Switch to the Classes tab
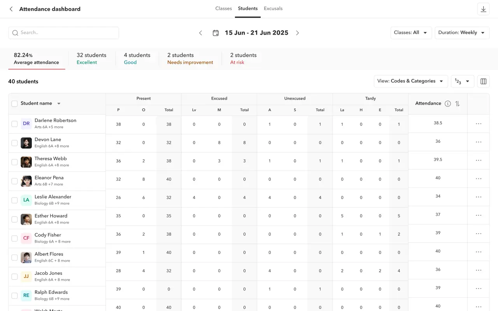The image size is (498, 311). coord(223,9)
